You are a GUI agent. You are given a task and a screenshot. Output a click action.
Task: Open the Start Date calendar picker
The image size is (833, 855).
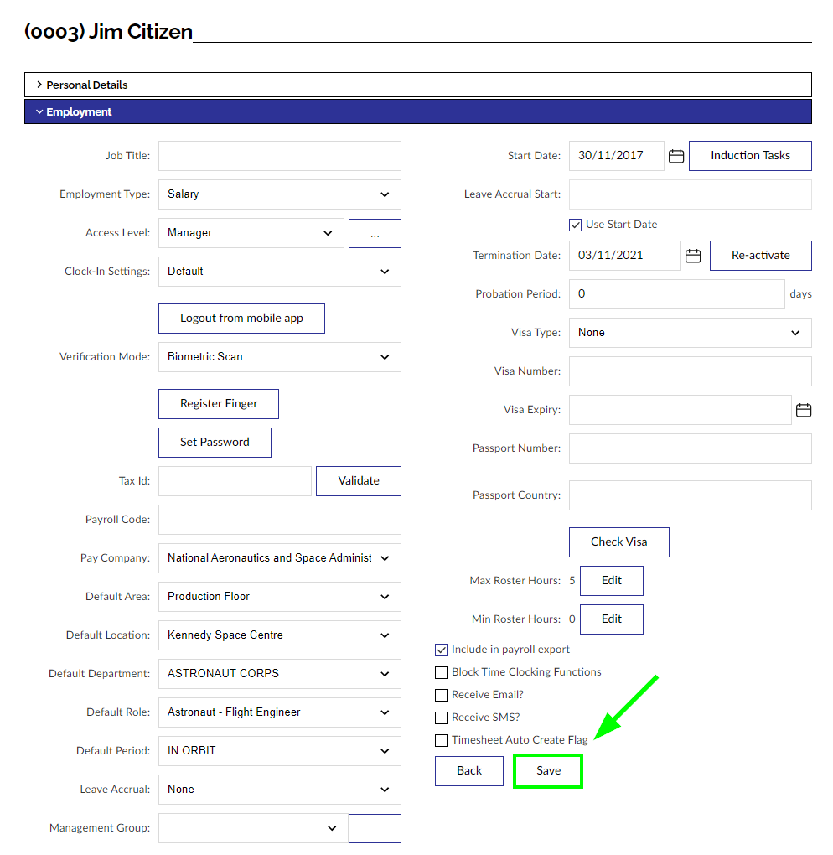[676, 156]
